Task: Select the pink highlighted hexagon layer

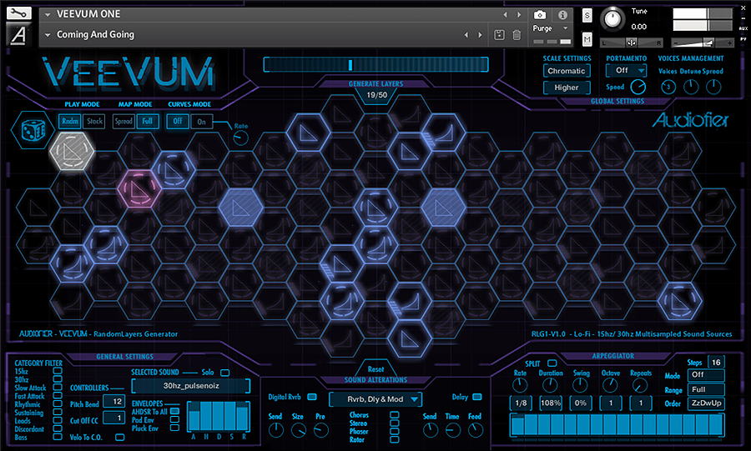Action: pos(139,189)
